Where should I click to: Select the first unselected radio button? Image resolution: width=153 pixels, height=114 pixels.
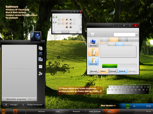click(59, 19)
